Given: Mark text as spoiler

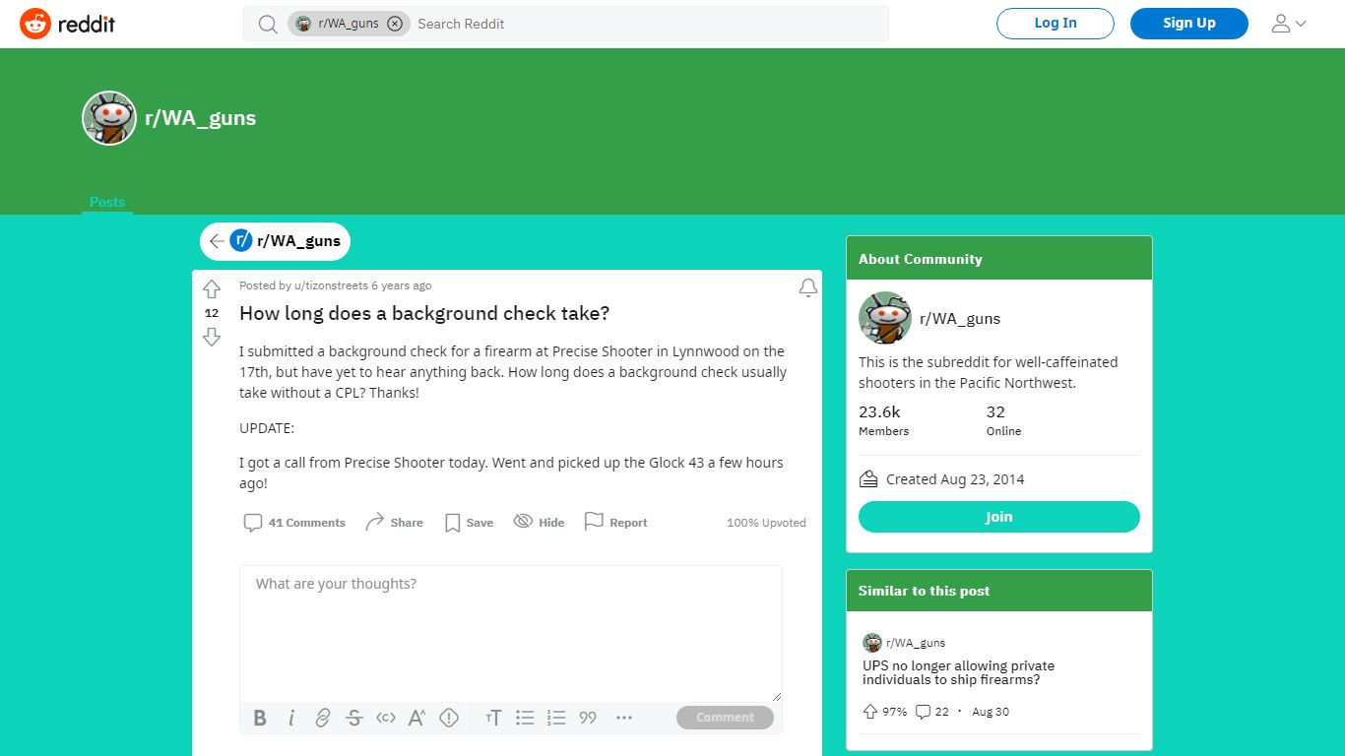Looking at the screenshot, I should 449,718.
